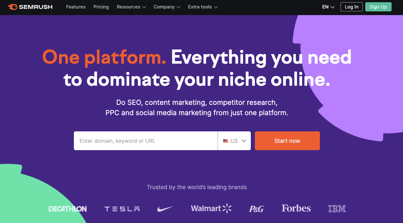Select Pricing from the navigation bar
Image resolution: width=403 pixels, height=223 pixels.
(x=101, y=7)
